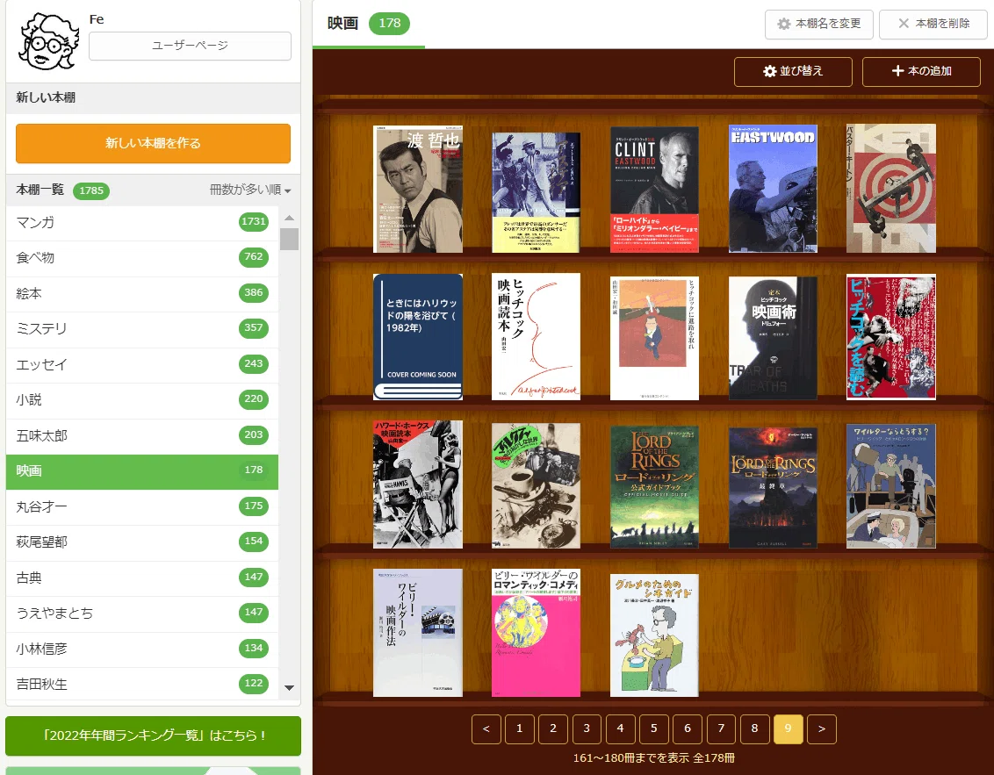Image resolution: width=994 pixels, height=775 pixels.
Task: Open the blue EASTWOOD book cover
Action: (x=773, y=189)
